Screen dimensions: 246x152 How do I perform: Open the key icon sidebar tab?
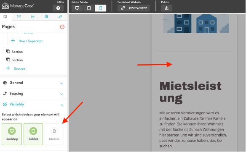[x=60, y=16]
